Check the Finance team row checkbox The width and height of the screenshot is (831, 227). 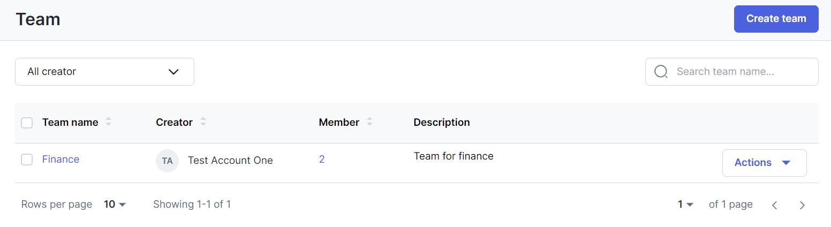click(27, 160)
